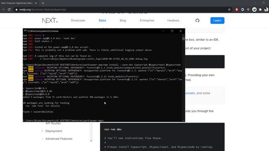Screen dimensions: 269x151
Task: Open a new browser tab
Action: (43, 3)
